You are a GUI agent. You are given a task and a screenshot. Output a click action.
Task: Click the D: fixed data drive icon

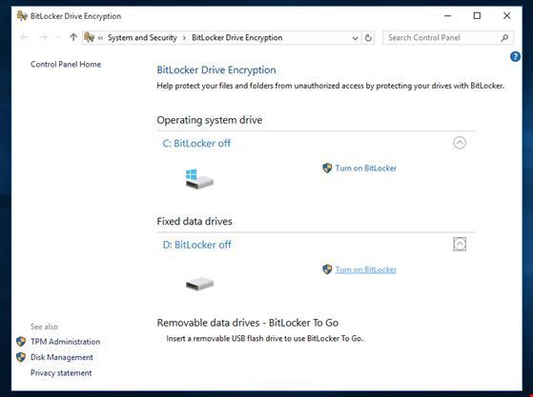(x=199, y=284)
